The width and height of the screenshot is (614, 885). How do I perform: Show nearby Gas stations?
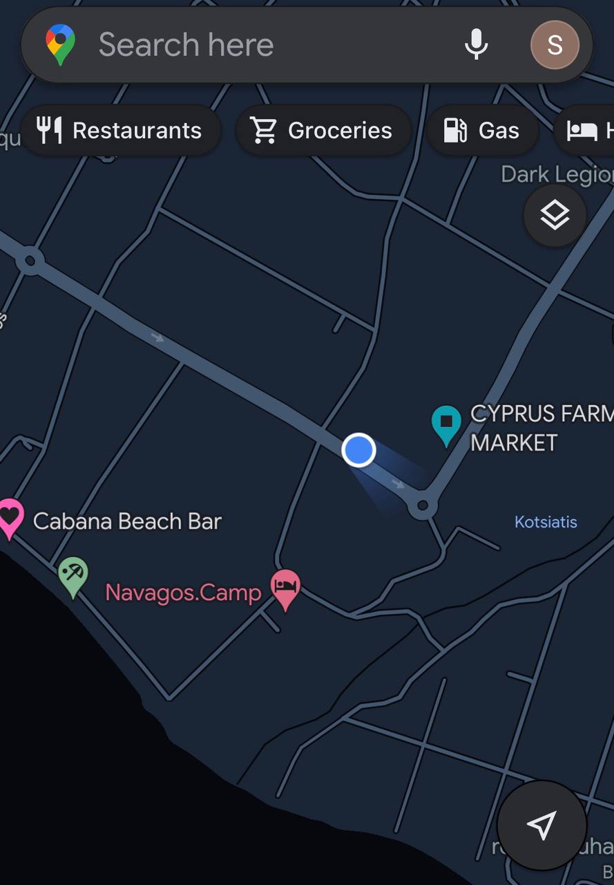(482, 130)
